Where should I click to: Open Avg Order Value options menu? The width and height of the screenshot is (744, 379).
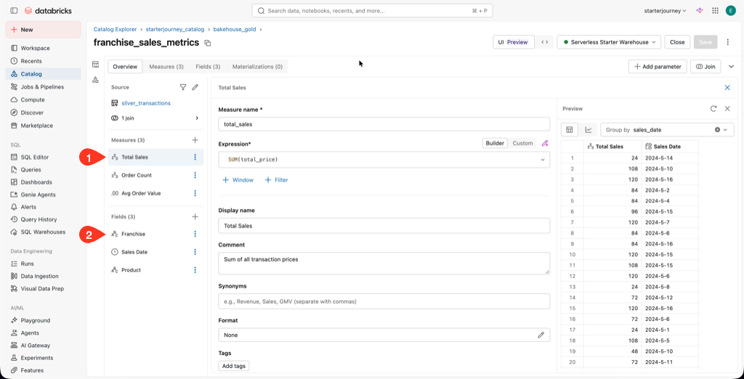coord(195,193)
